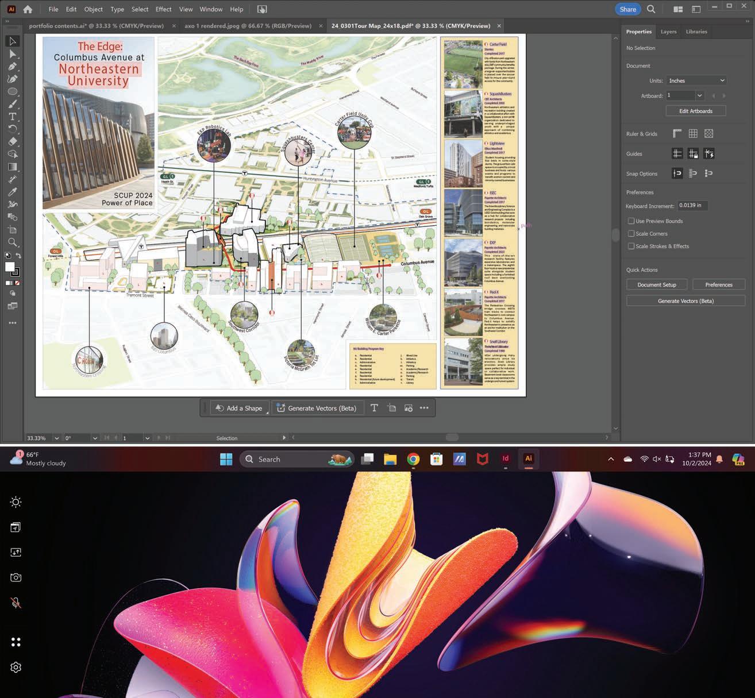Toggle Snap to Pixel option
The width and height of the screenshot is (755, 698).
(x=708, y=173)
